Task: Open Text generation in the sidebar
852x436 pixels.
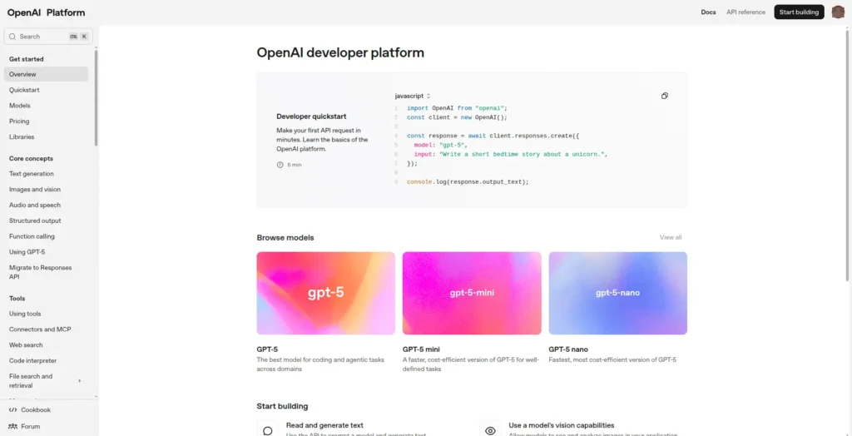Action: coord(31,174)
